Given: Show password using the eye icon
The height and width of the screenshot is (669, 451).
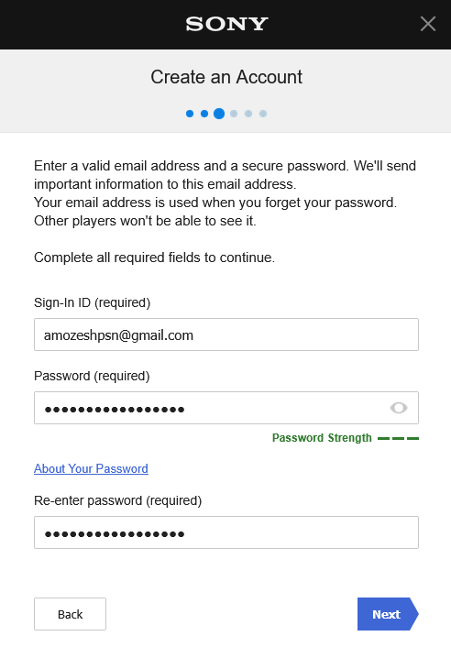Looking at the screenshot, I should pyautogui.click(x=399, y=408).
